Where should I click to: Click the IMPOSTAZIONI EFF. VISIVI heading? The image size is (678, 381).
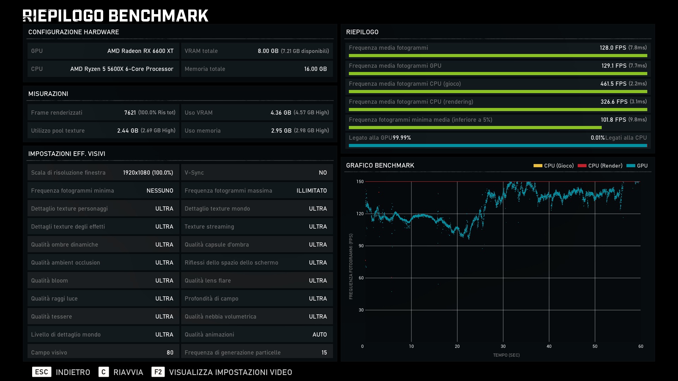[67, 154]
